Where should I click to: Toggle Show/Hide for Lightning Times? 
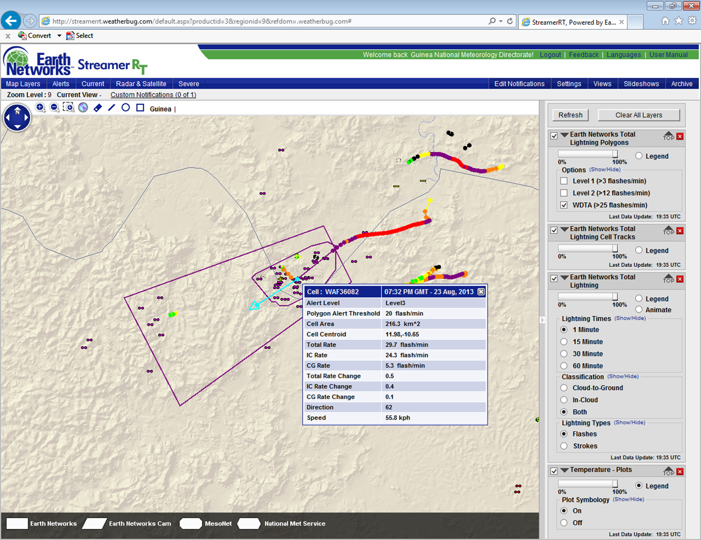click(x=630, y=319)
